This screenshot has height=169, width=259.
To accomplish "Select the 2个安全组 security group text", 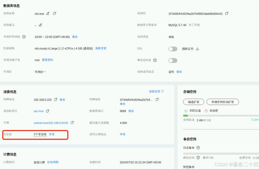I will pos(40,135).
